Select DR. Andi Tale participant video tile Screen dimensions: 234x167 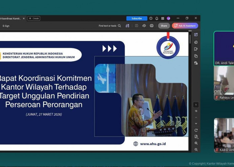[224, 48]
